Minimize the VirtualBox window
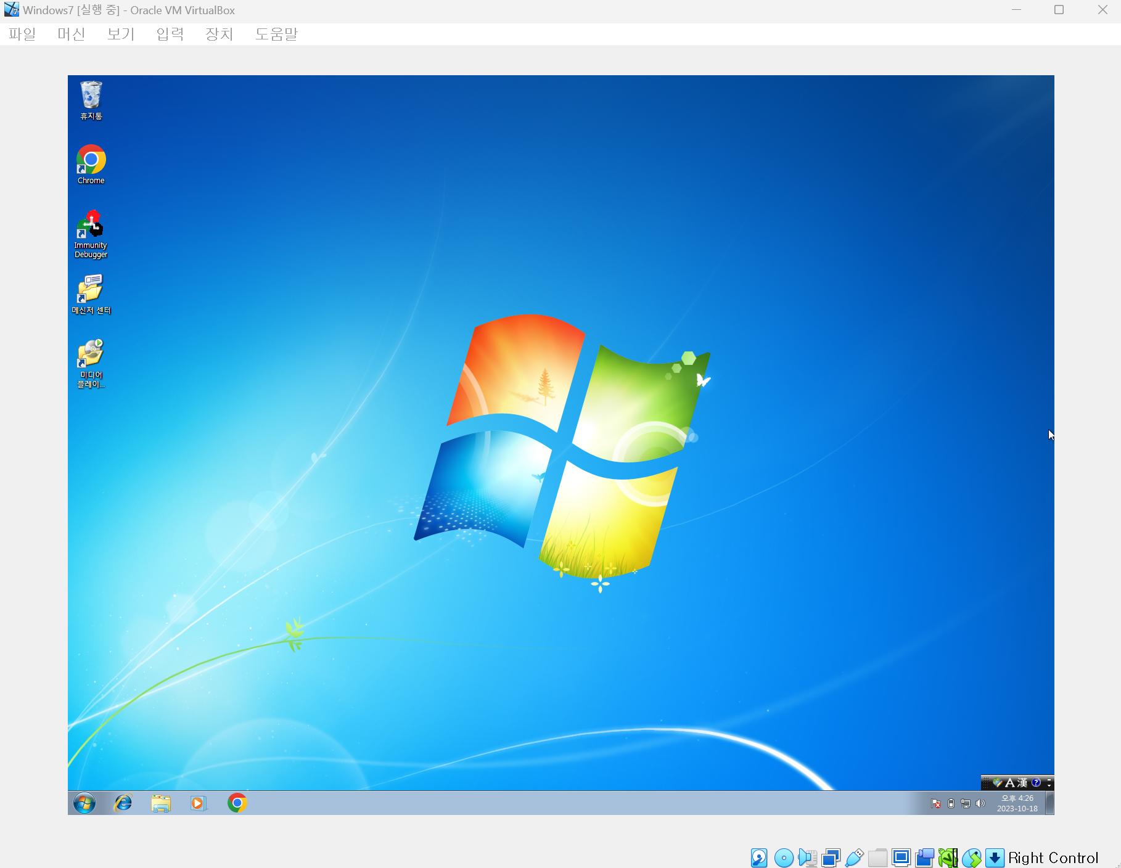Screen dimensions: 1121x868 1016,10
